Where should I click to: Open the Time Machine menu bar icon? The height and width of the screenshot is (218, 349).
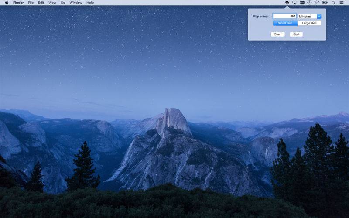309,3
